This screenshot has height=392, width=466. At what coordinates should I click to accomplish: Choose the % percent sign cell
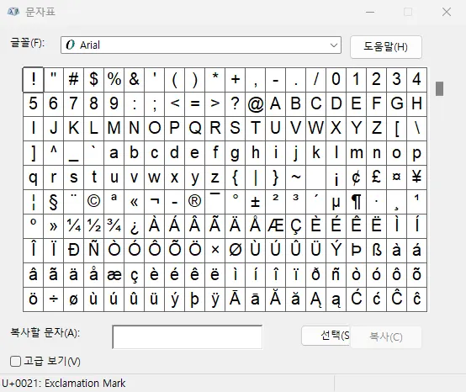[114, 80]
